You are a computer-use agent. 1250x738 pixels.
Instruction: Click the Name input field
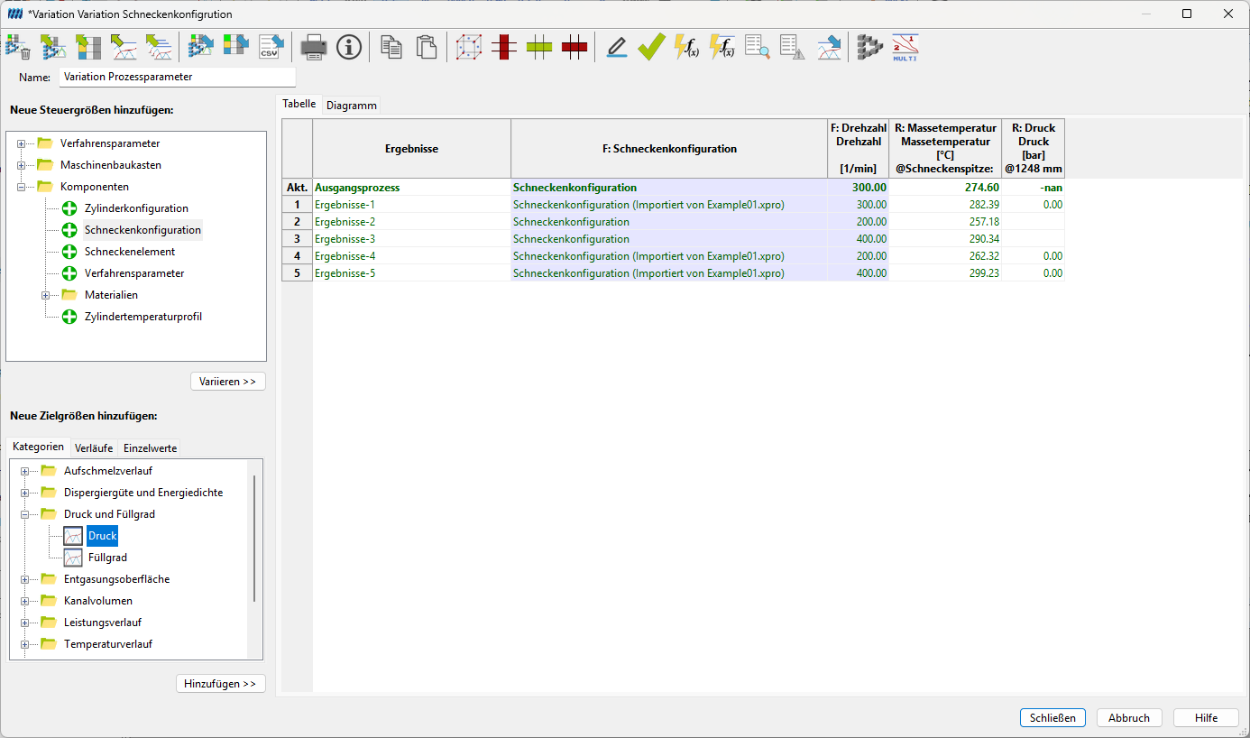(x=178, y=77)
